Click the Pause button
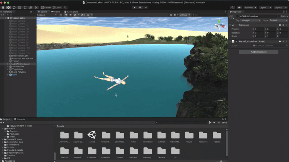The height and width of the screenshot is (162, 289). [x=140, y=8]
